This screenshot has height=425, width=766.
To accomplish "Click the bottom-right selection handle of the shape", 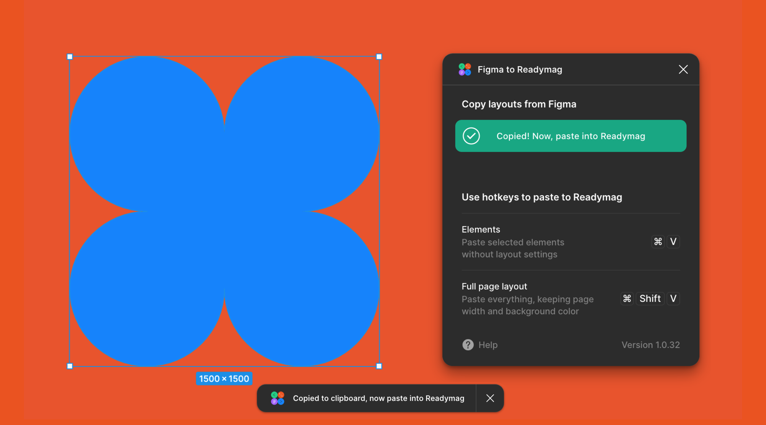I will coord(379,366).
